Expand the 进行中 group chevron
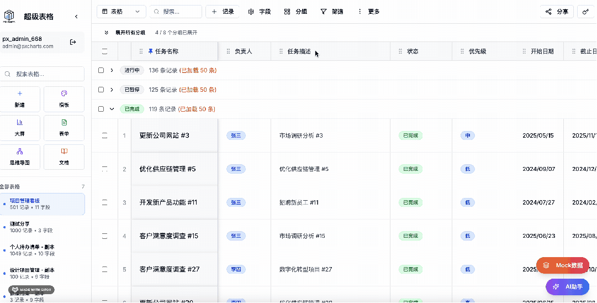Screen dimensions: 597x303 pyautogui.click(x=112, y=70)
